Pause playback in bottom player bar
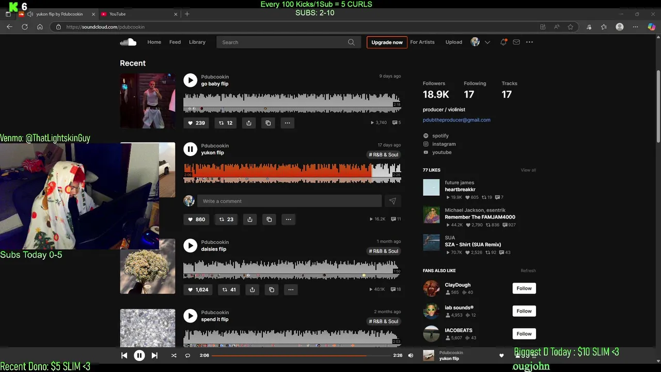Viewport: 661px width, 372px height. point(139,355)
